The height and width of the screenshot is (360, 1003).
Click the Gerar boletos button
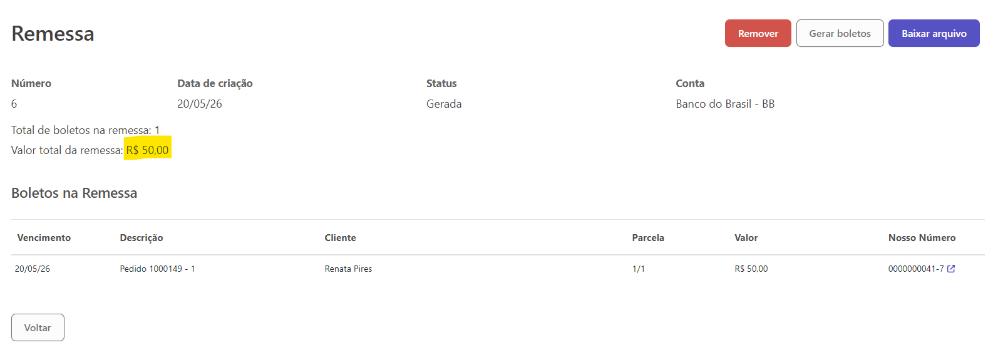point(840,33)
